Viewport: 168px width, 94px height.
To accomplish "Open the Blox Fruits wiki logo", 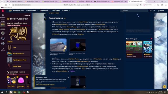I will point(10,11).
